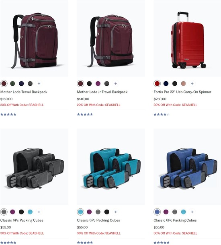Screen dimensions: 221x245
Task: Choose black swatch for teal packing cubes
Action: pos(107,212)
